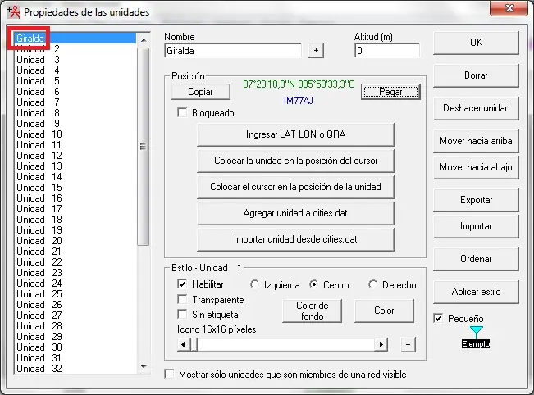Click the Importar button
534x395 pixels.
476,226
